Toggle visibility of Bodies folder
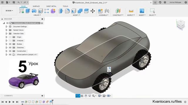 10,44
